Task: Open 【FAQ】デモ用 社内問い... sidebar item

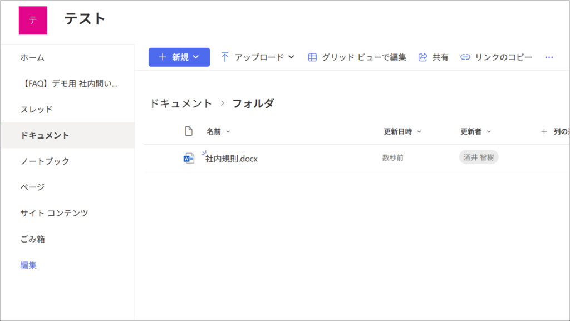Action: [69, 83]
